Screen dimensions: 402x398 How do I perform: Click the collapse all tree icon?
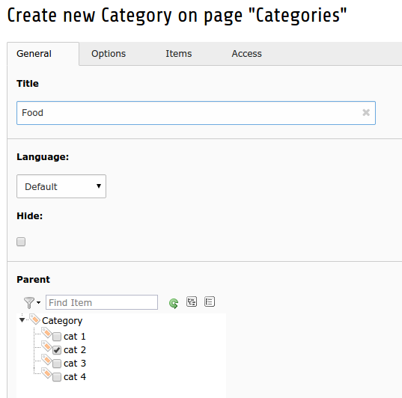pos(210,301)
